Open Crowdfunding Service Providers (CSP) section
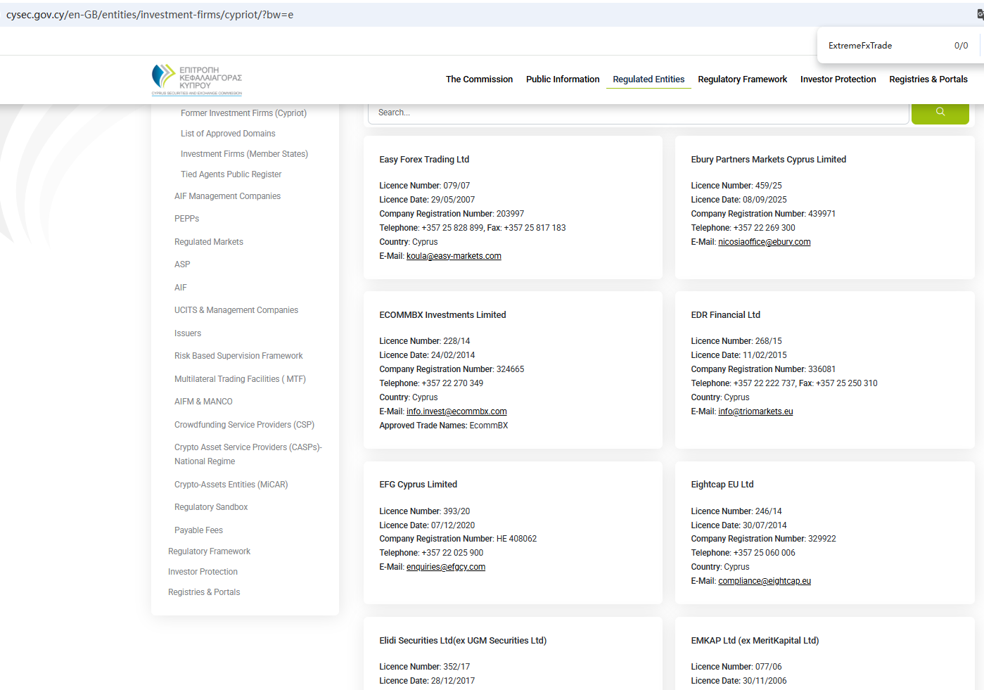The width and height of the screenshot is (984, 690). (x=244, y=425)
